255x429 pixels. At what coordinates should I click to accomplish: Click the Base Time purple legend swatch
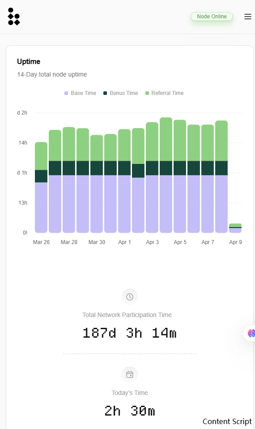pyautogui.click(x=66, y=93)
